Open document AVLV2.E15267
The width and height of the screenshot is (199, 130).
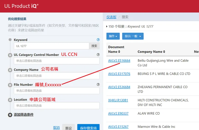(118, 127)
